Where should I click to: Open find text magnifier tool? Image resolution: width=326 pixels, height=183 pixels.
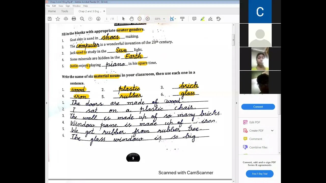[82, 19]
